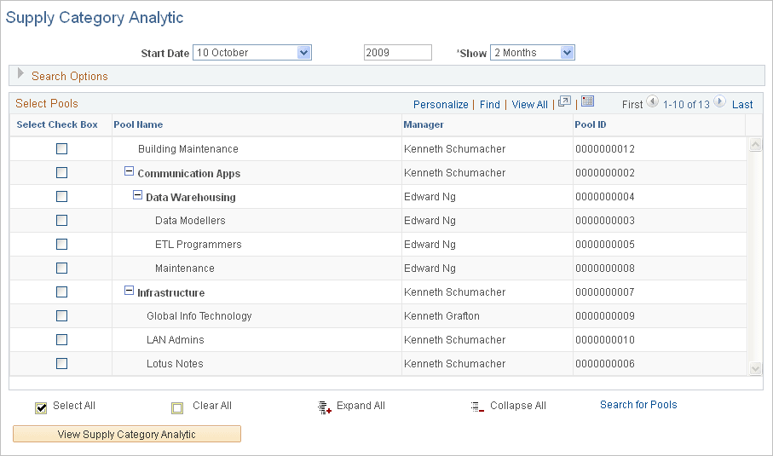Tick the LAN Admins checkbox
Image resolution: width=773 pixels, height=456 pixels.
[x=61, y=340]
